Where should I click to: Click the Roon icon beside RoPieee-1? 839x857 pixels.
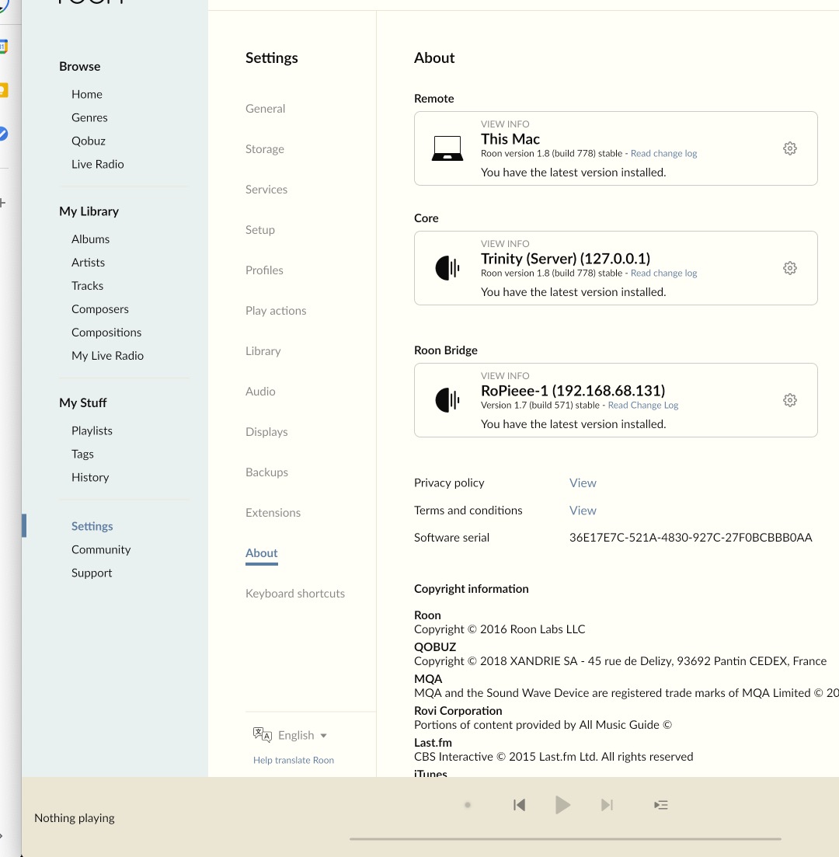point(447,400)
